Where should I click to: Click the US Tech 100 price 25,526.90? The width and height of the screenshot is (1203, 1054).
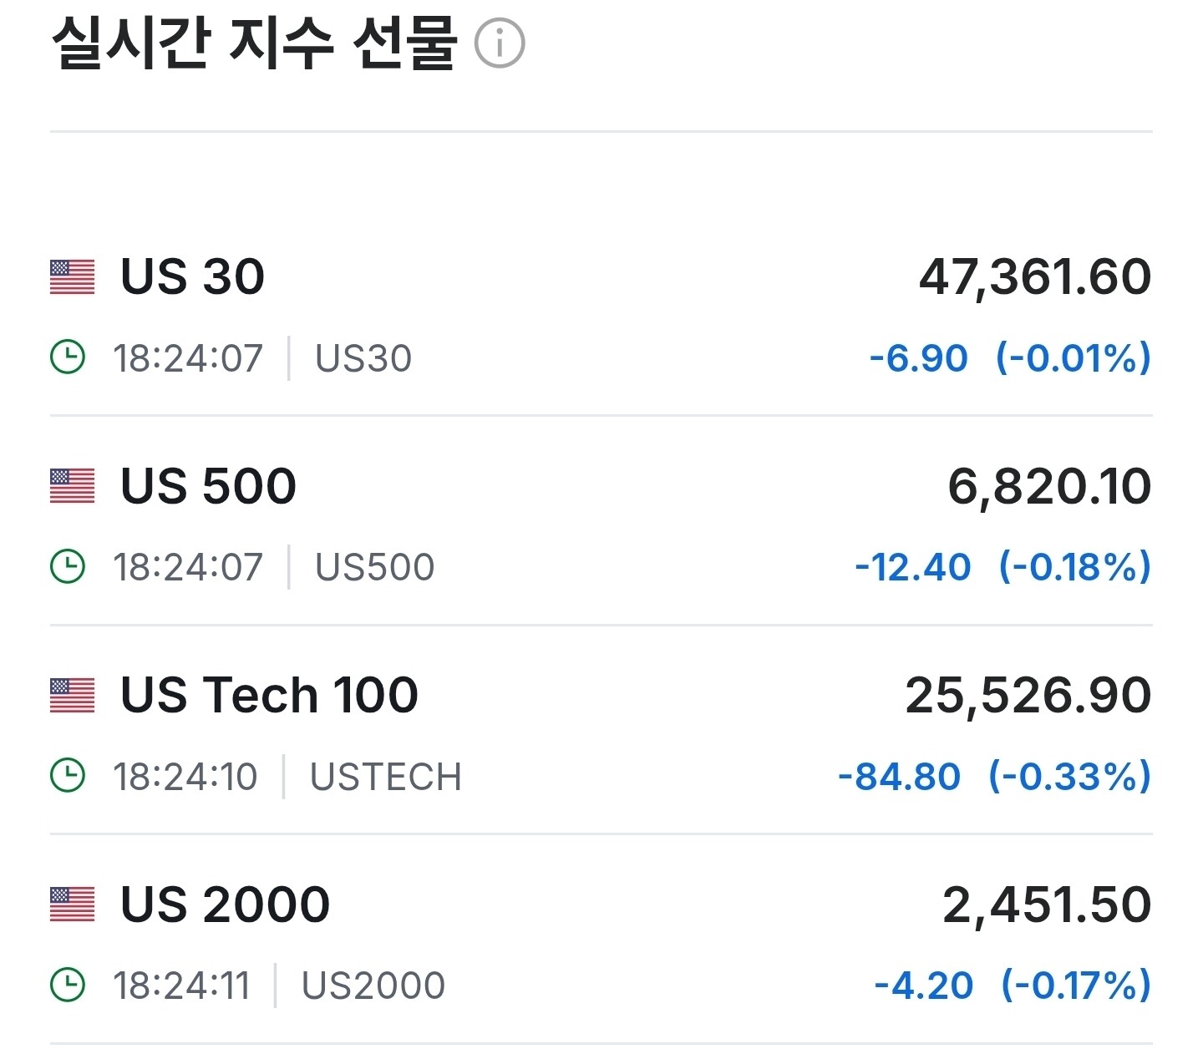click(x=1028, y=696)
